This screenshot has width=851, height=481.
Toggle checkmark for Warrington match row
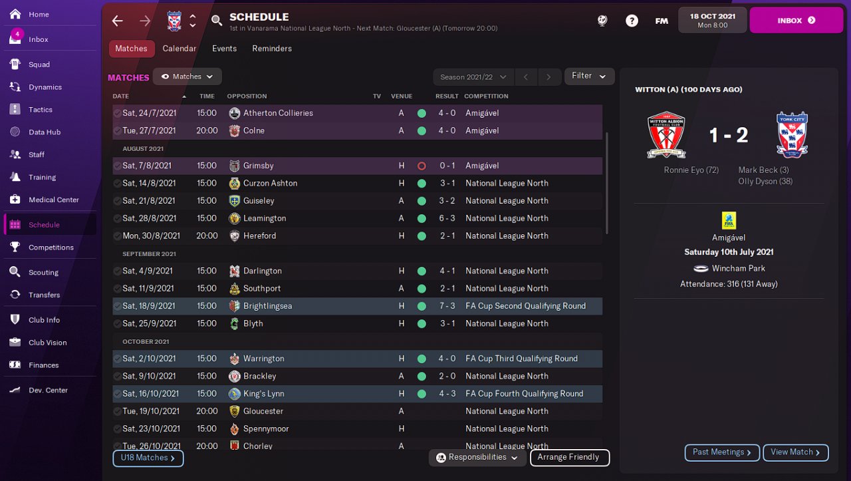click(x=117, y=359)
